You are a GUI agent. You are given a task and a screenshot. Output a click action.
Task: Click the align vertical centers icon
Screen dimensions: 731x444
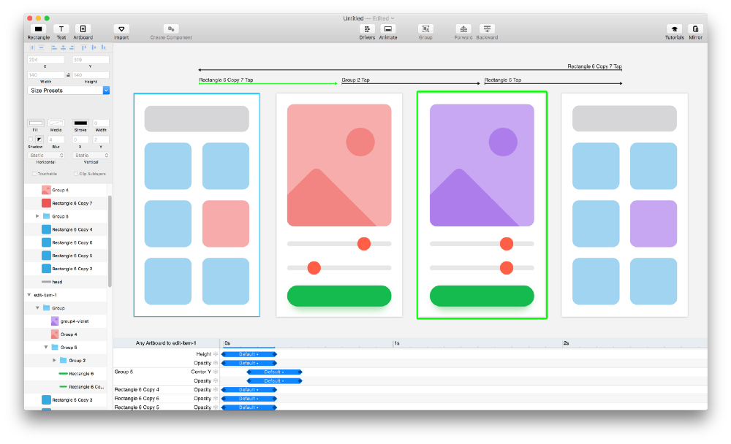click(x=94, y=47)
